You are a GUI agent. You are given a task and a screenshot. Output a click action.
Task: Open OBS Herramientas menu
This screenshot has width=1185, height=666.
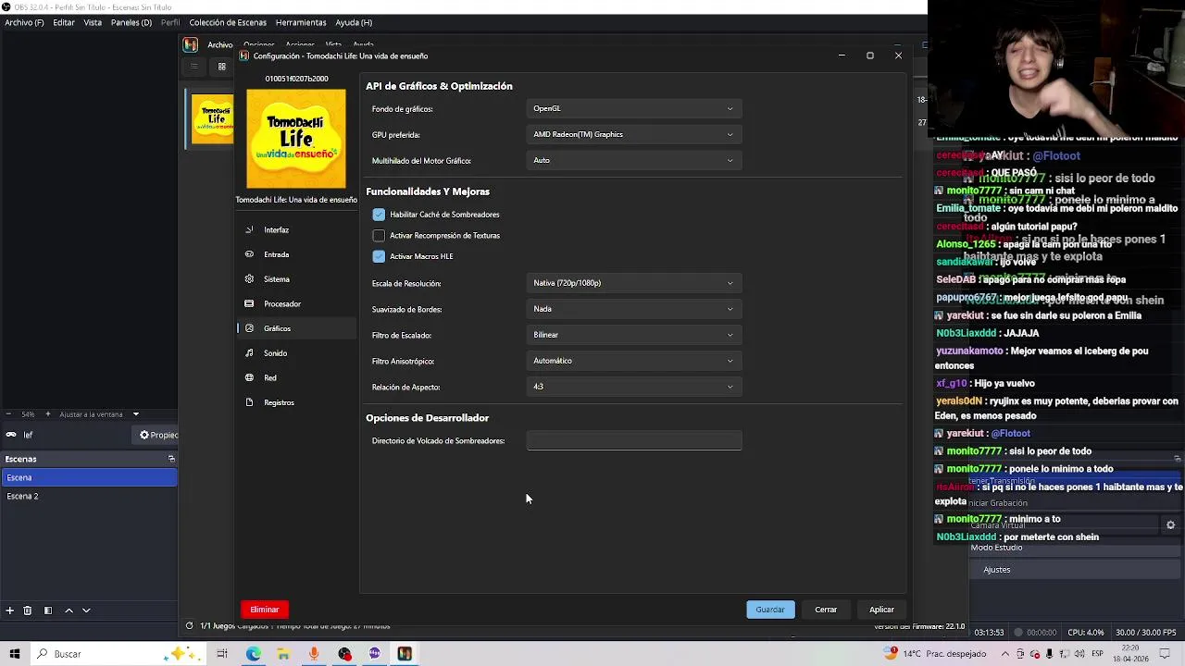(x=301, y=22)
